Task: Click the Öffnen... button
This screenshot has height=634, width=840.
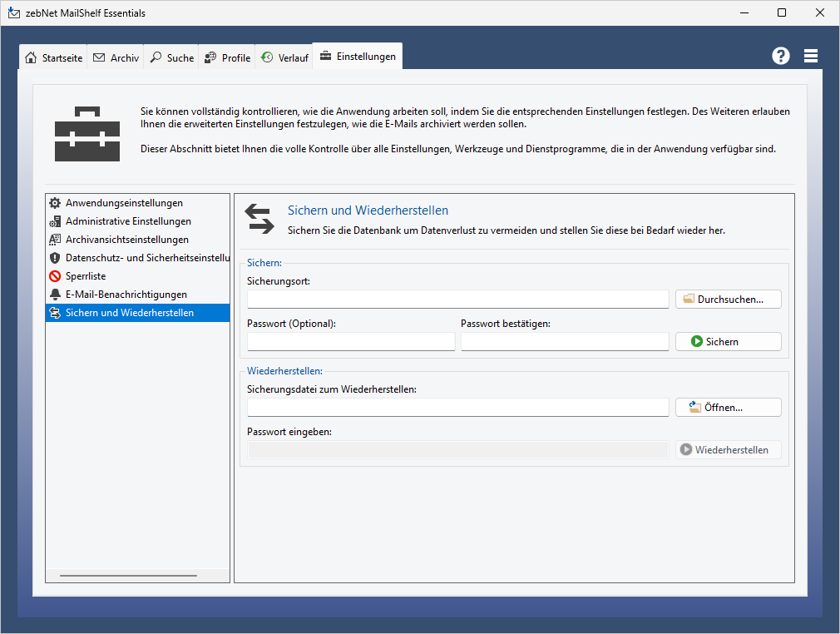Action: click(728, 407)
